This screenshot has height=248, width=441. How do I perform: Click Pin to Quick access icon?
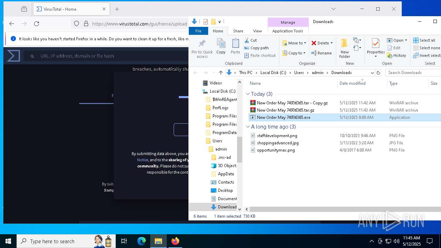click(202, 43)
